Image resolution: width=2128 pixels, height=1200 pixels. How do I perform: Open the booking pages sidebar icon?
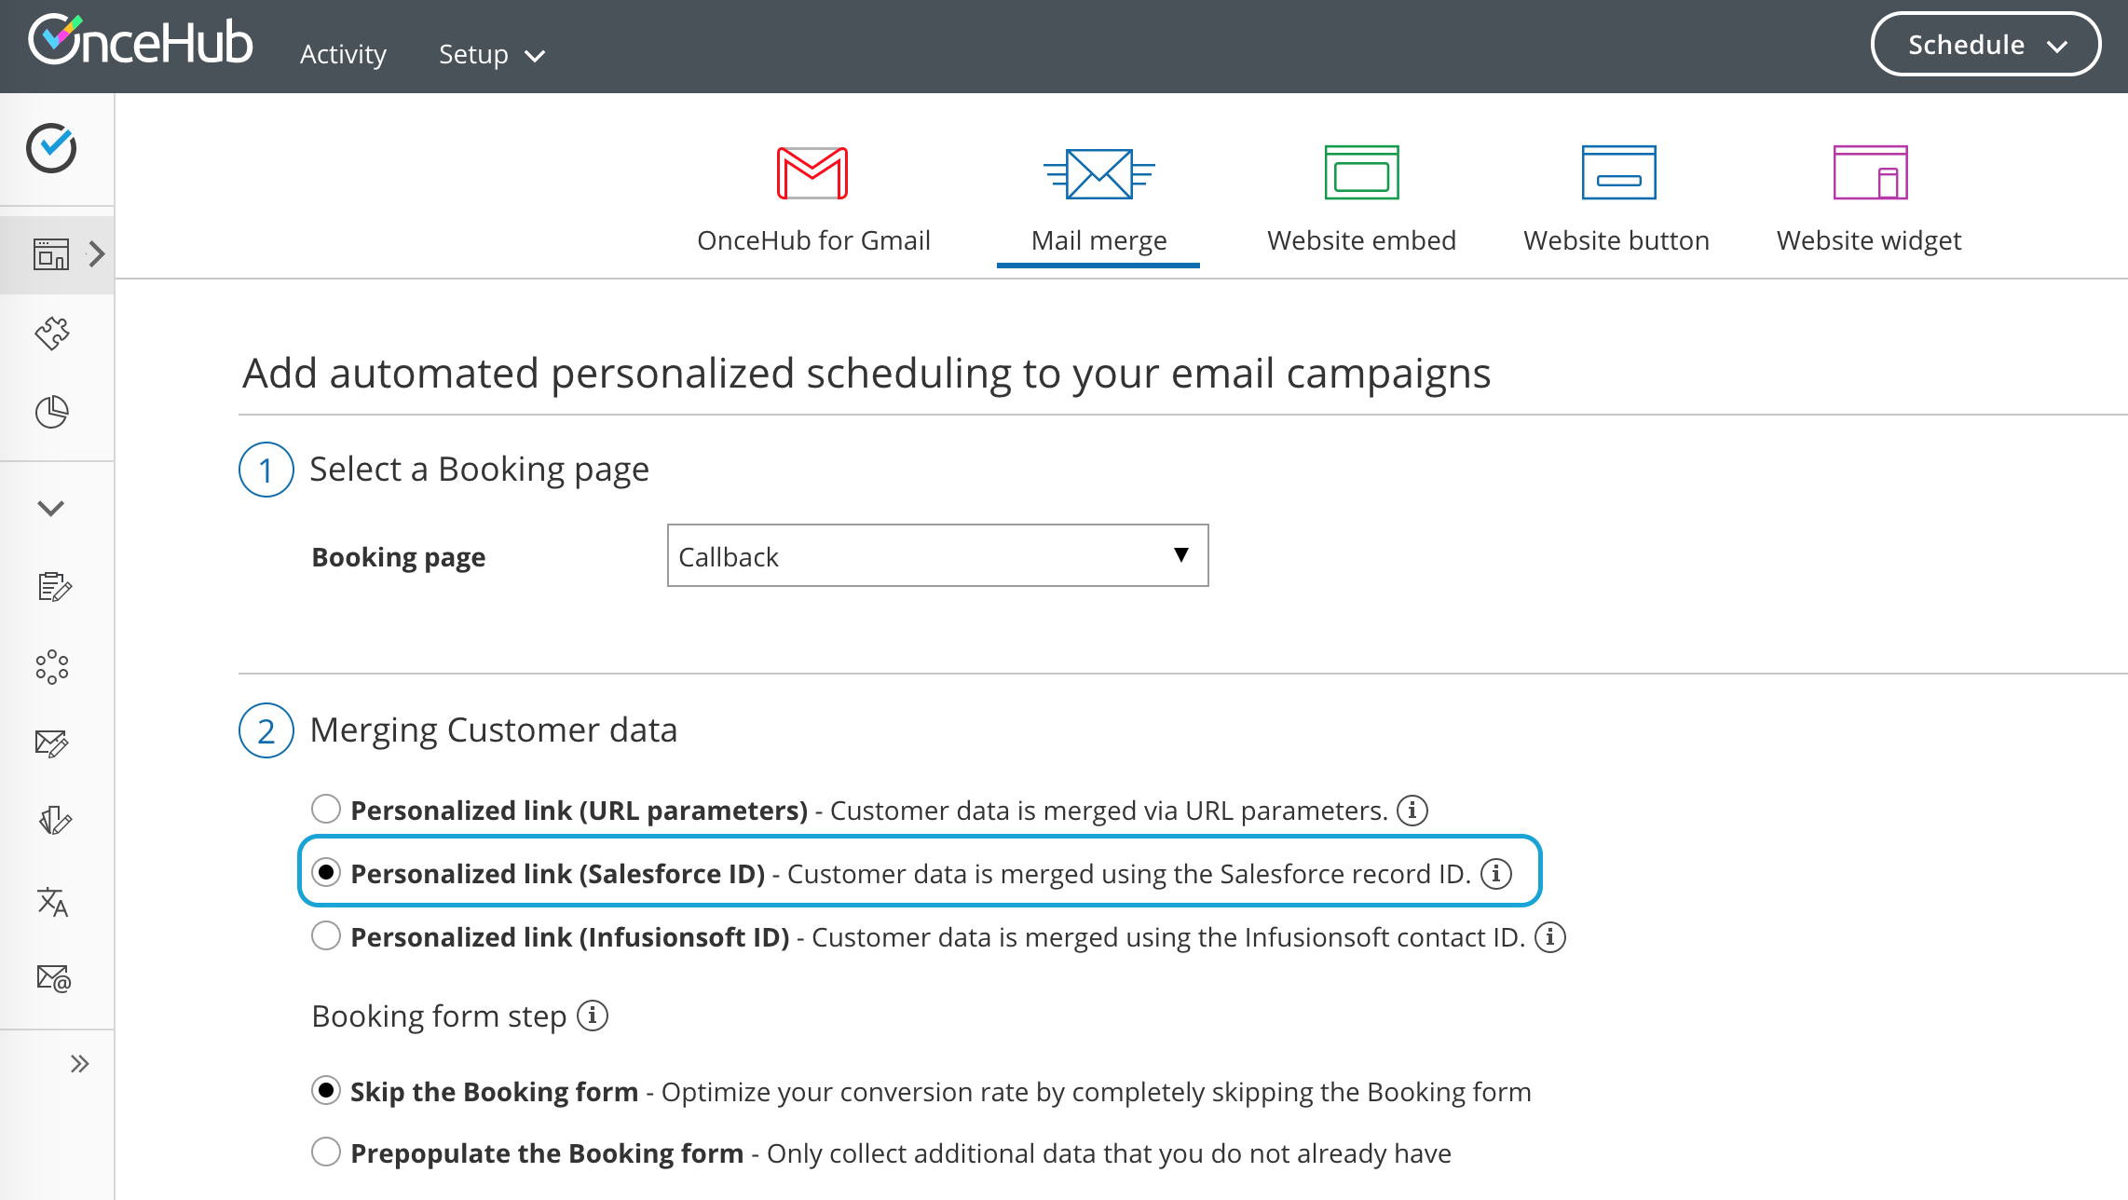(x=51, y=253)
